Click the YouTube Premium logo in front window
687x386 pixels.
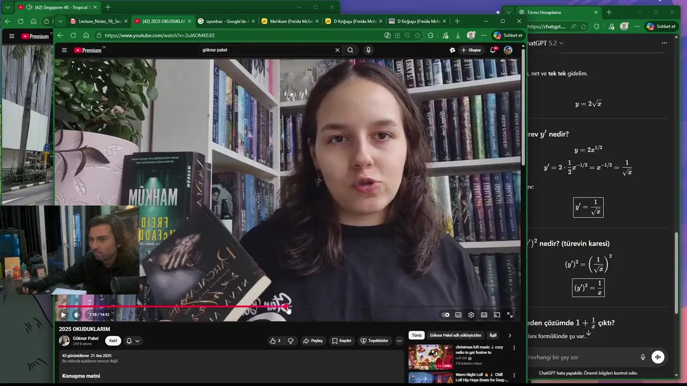click(88, 50)
